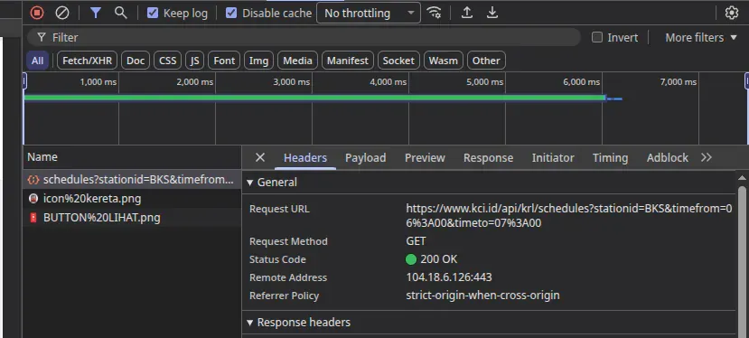
Task: Switch to the Preview tab
Action: (x=425, y=158)
